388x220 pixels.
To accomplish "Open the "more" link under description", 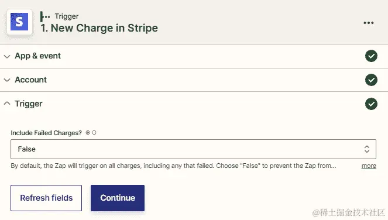I will pos(369,166).
